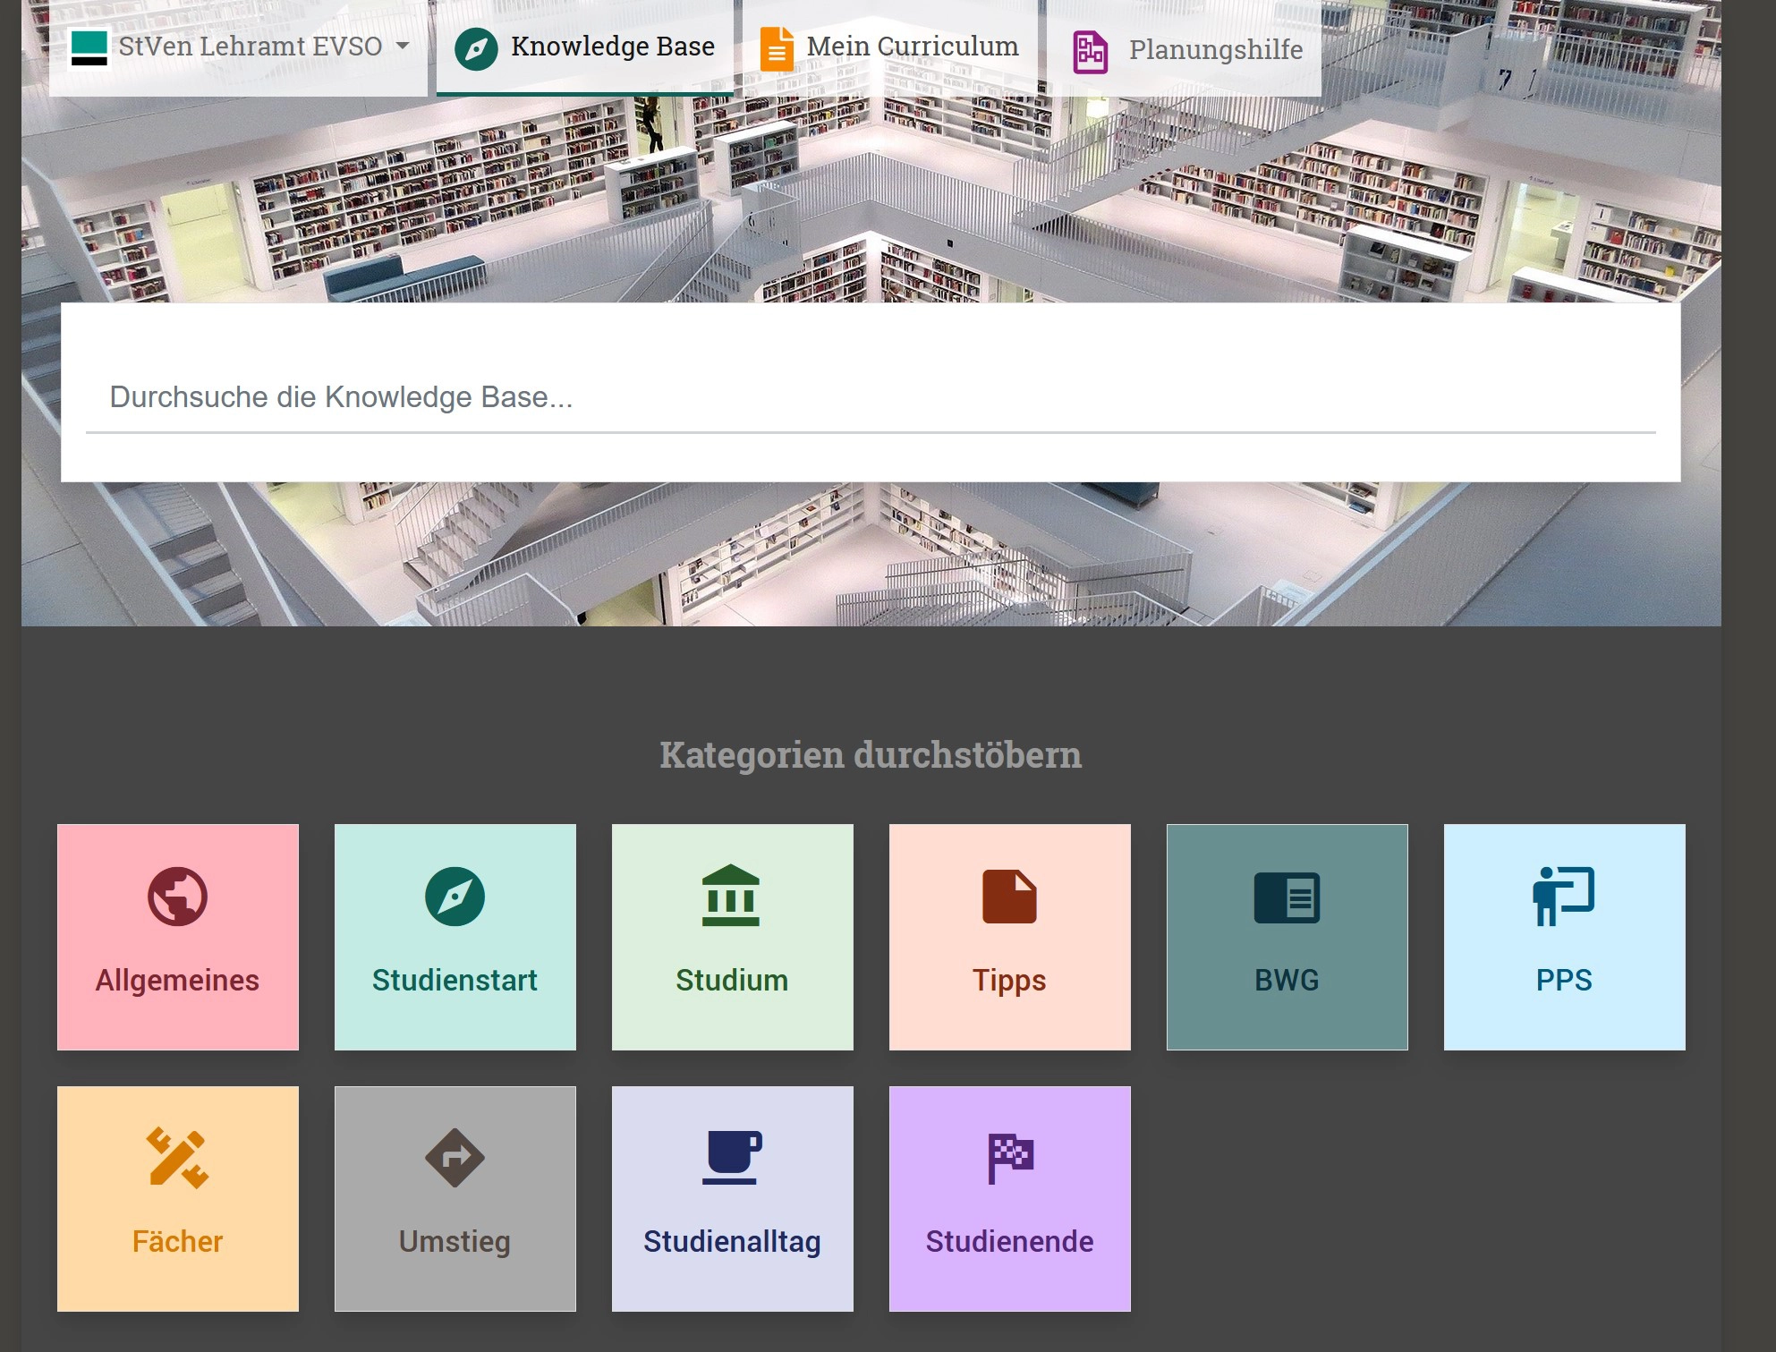Click the purple Planungshilfe diagram icon
Viewport: 1776px width, 1352px height.
(1090, 52)
